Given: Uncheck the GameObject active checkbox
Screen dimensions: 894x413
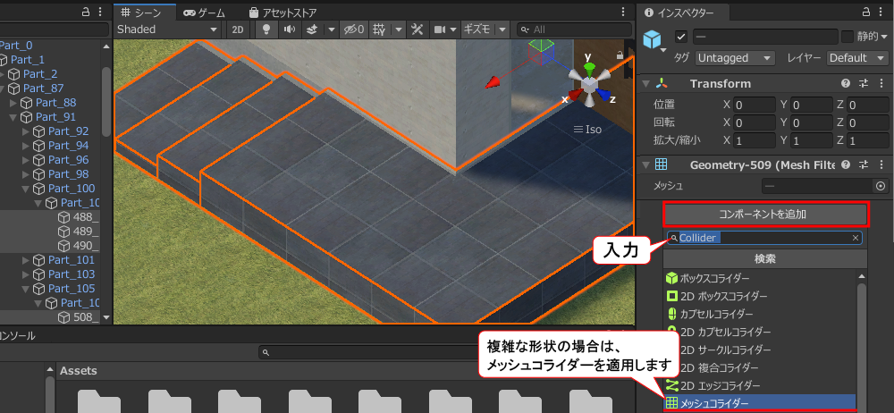Looking at the screenshot, I should (681, 37).
